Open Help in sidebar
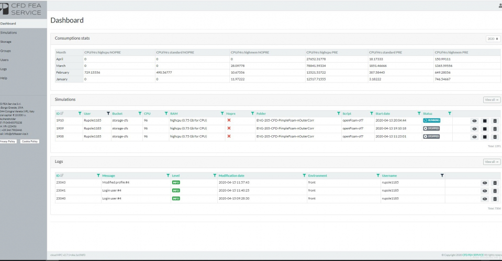The width and height of the screenshot is (502, 261). coord(24,78)
